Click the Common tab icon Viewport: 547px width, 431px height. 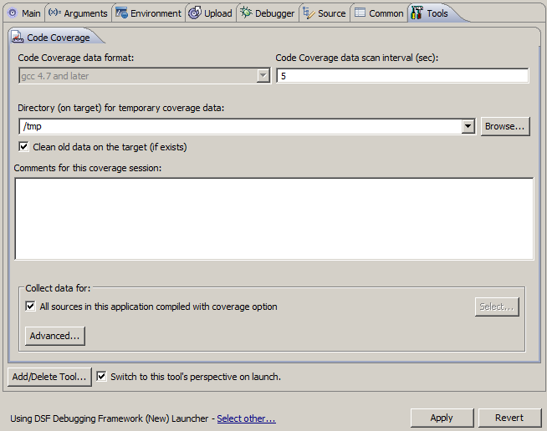point(360,13)
